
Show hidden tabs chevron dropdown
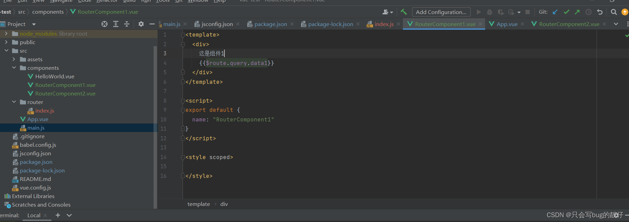point(616,24)
